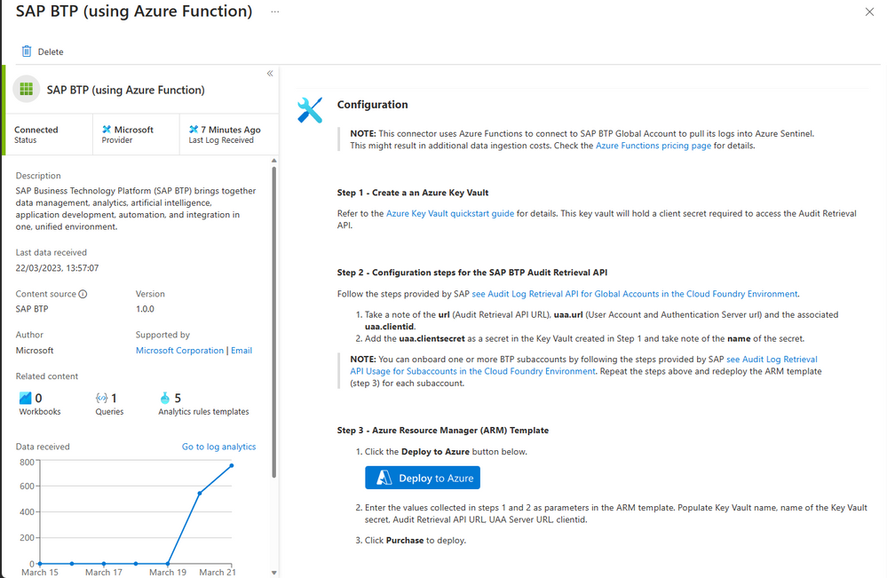The image size is (887, 578).
Task: Click the Description label
Action: tap(38, 175)
